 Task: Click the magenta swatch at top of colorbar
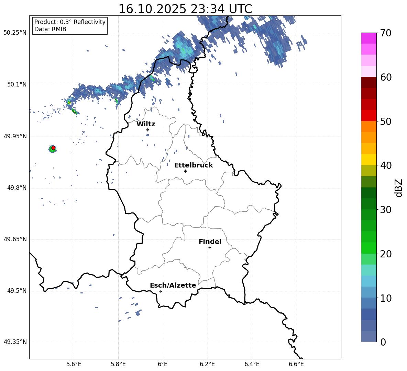coord(368,38)
